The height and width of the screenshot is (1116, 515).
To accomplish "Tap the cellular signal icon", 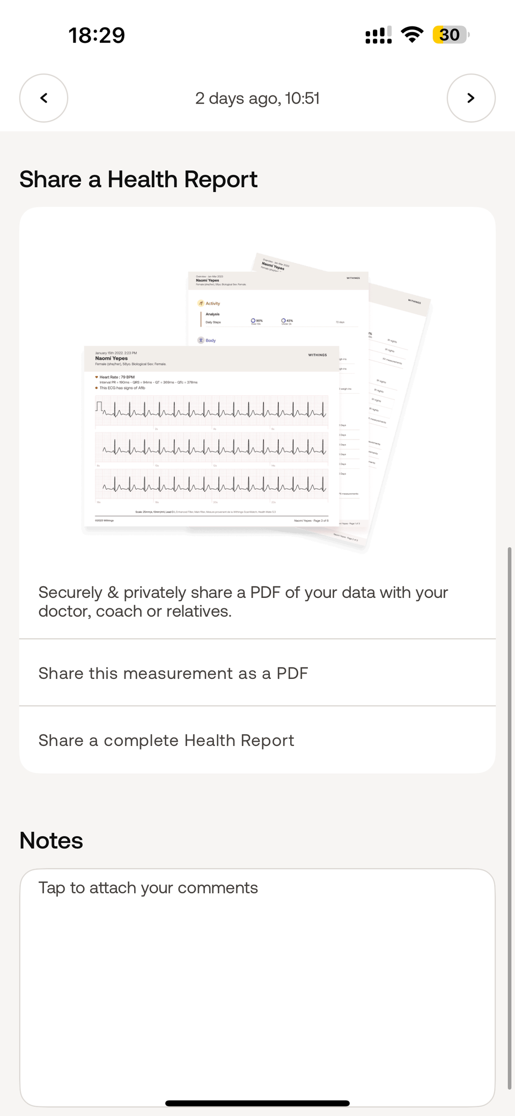I will coord(378,35).
